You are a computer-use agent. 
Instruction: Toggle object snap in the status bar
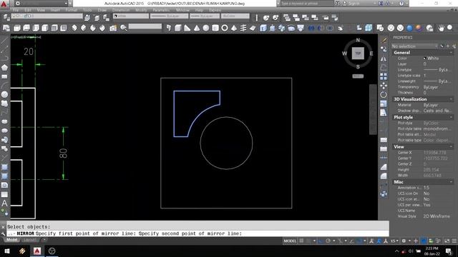point(360,241)
